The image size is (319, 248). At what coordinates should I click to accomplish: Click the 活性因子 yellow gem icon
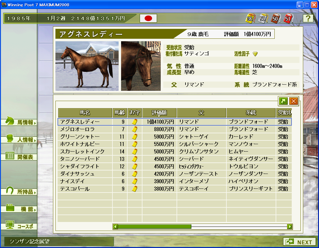coord(255,54)
